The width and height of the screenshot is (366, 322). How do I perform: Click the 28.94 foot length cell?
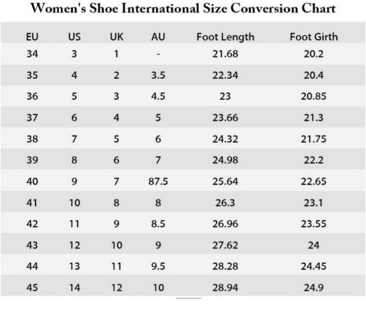tap(225, 288)
